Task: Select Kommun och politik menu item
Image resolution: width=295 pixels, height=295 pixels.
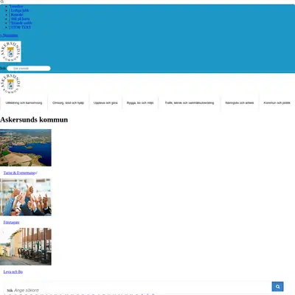Action: 277,103
